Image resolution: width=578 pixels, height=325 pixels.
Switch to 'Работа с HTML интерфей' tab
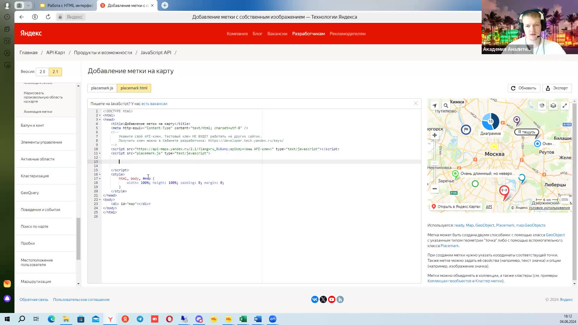(67, 5)
